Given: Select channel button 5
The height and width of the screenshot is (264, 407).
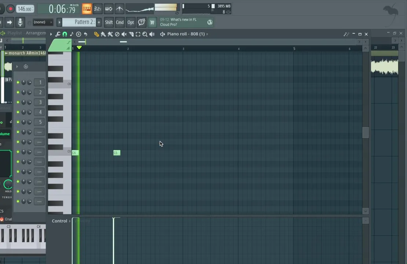Looking at the screenshot, I should click(40, 122).
